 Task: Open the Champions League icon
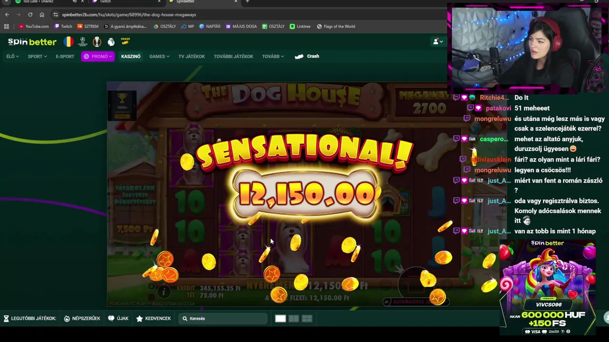[x=83, y=42]
